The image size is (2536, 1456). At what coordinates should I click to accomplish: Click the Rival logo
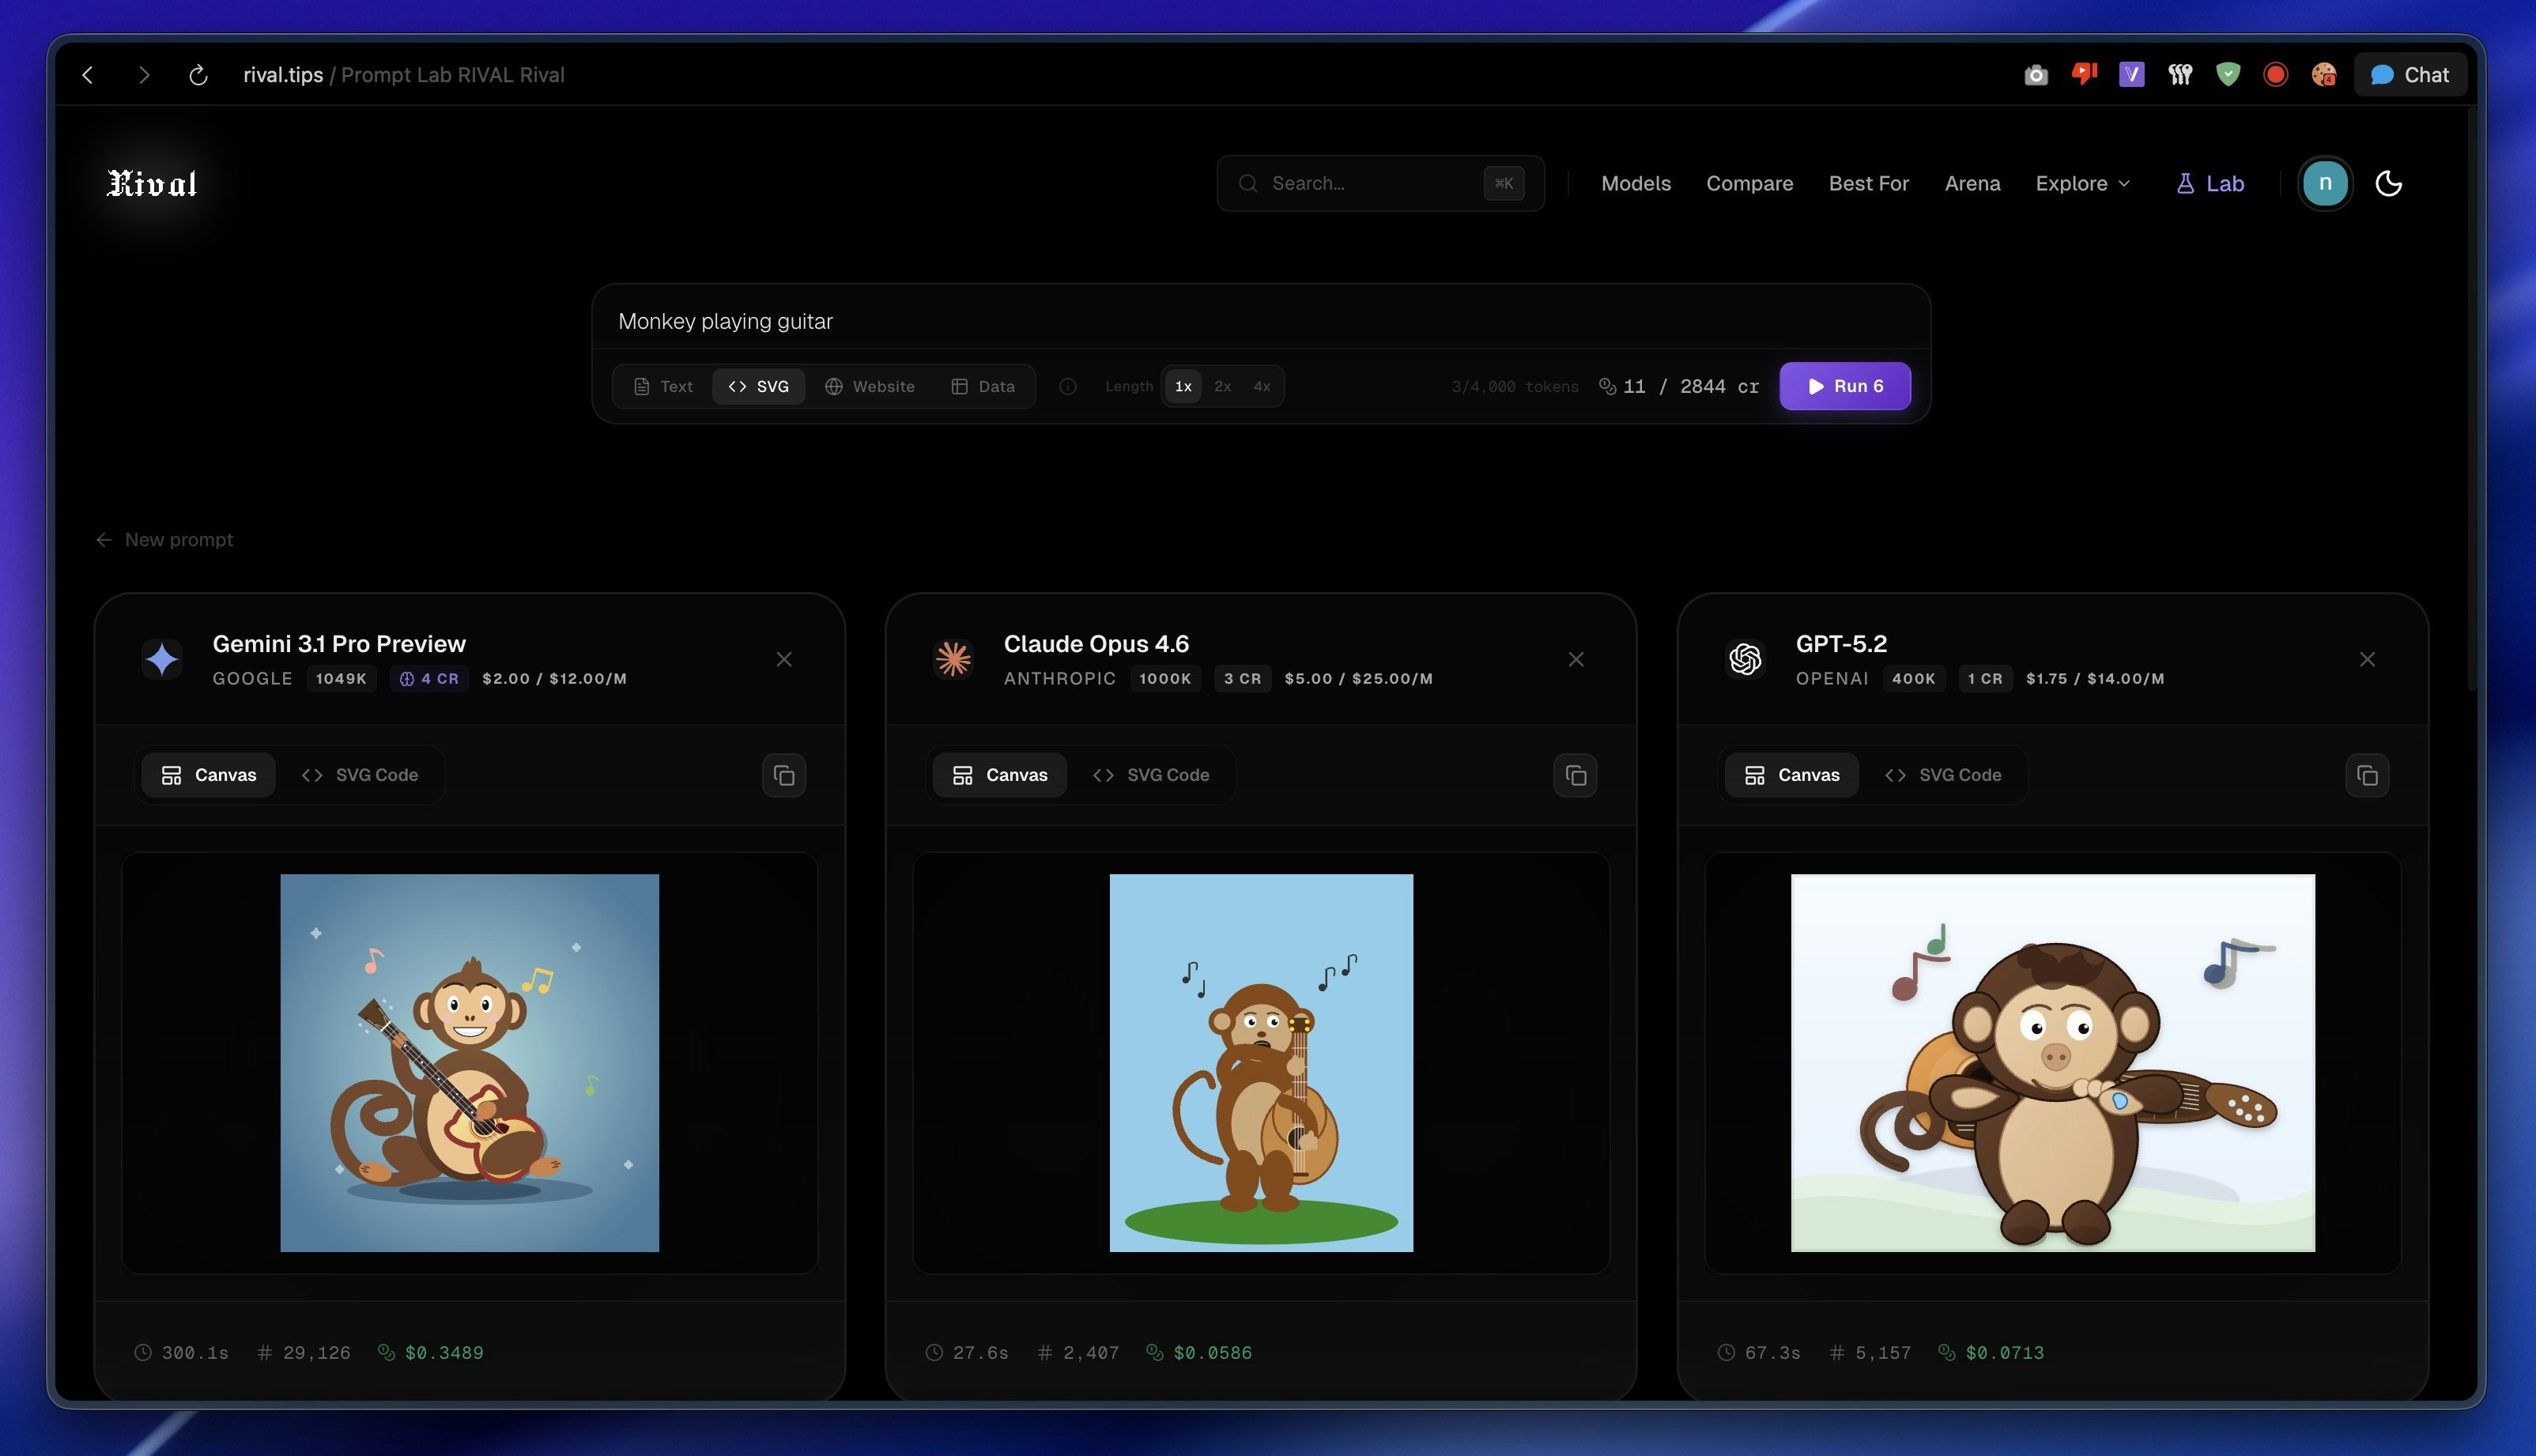point(152,184)
